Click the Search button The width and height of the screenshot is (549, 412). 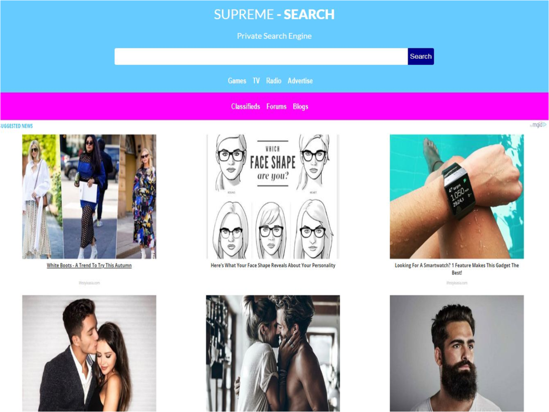point(421,56)
